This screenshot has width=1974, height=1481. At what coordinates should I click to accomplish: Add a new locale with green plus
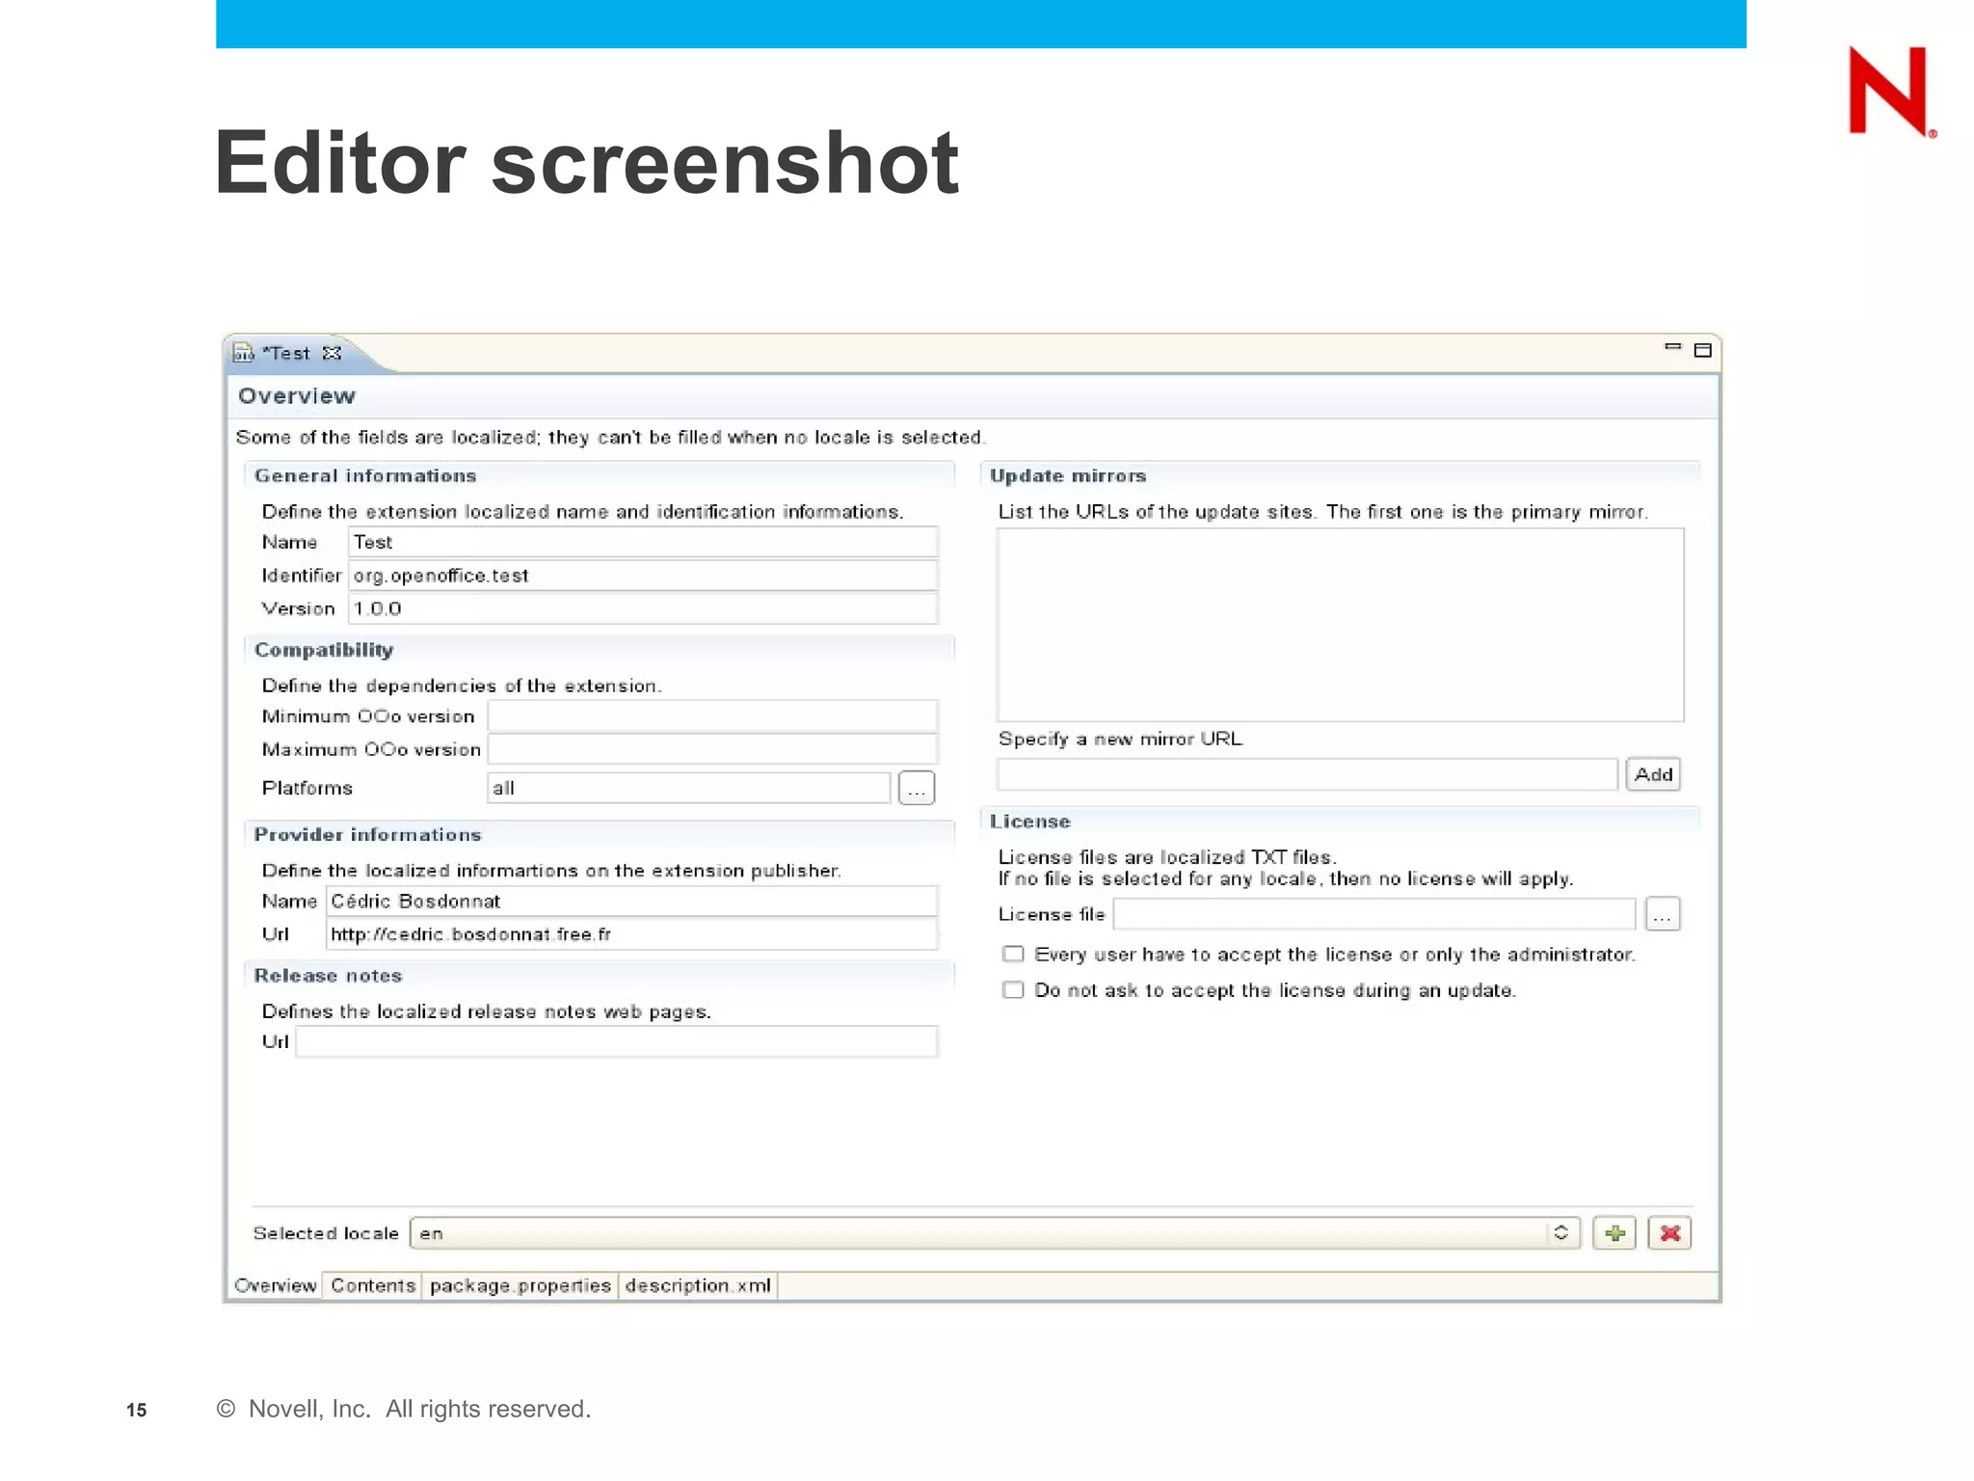click(x=1614, y=1233)
